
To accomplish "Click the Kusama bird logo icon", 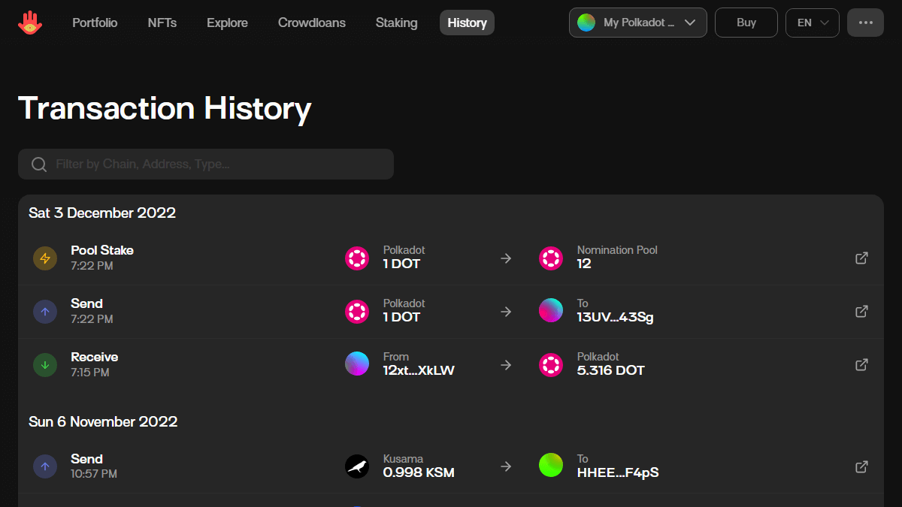I will [x=357, y=466].
